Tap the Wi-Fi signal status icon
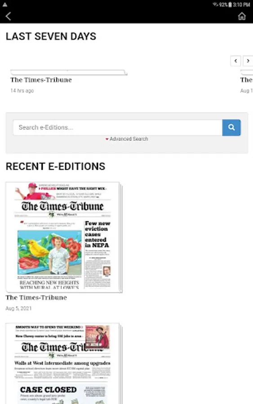 (215, 4)
